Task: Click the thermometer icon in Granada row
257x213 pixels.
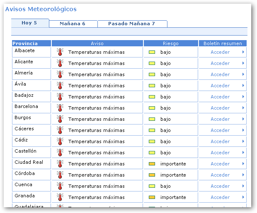Action: pos(60,197)
